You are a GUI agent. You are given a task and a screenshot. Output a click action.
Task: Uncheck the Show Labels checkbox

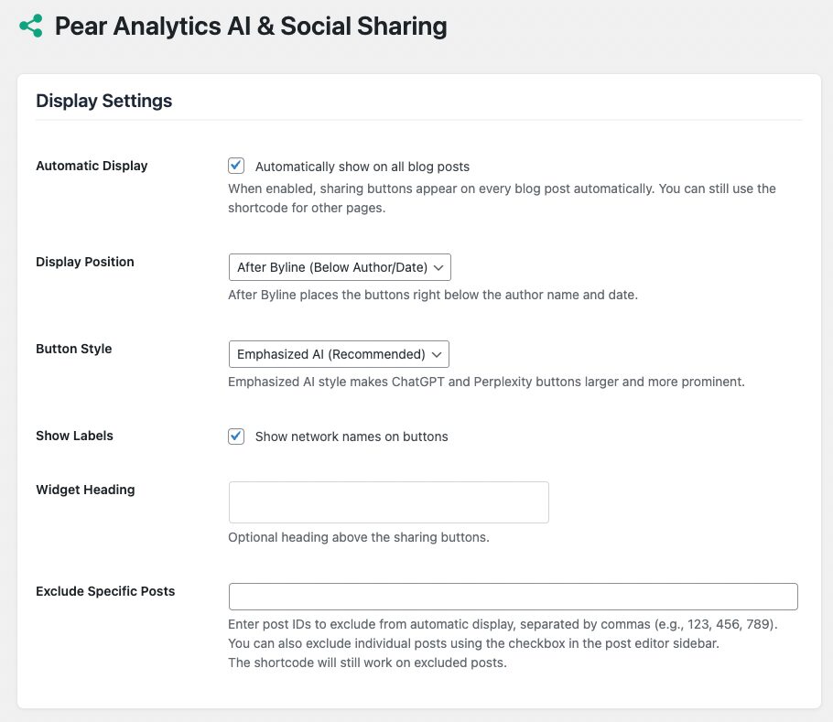[235, 436]
